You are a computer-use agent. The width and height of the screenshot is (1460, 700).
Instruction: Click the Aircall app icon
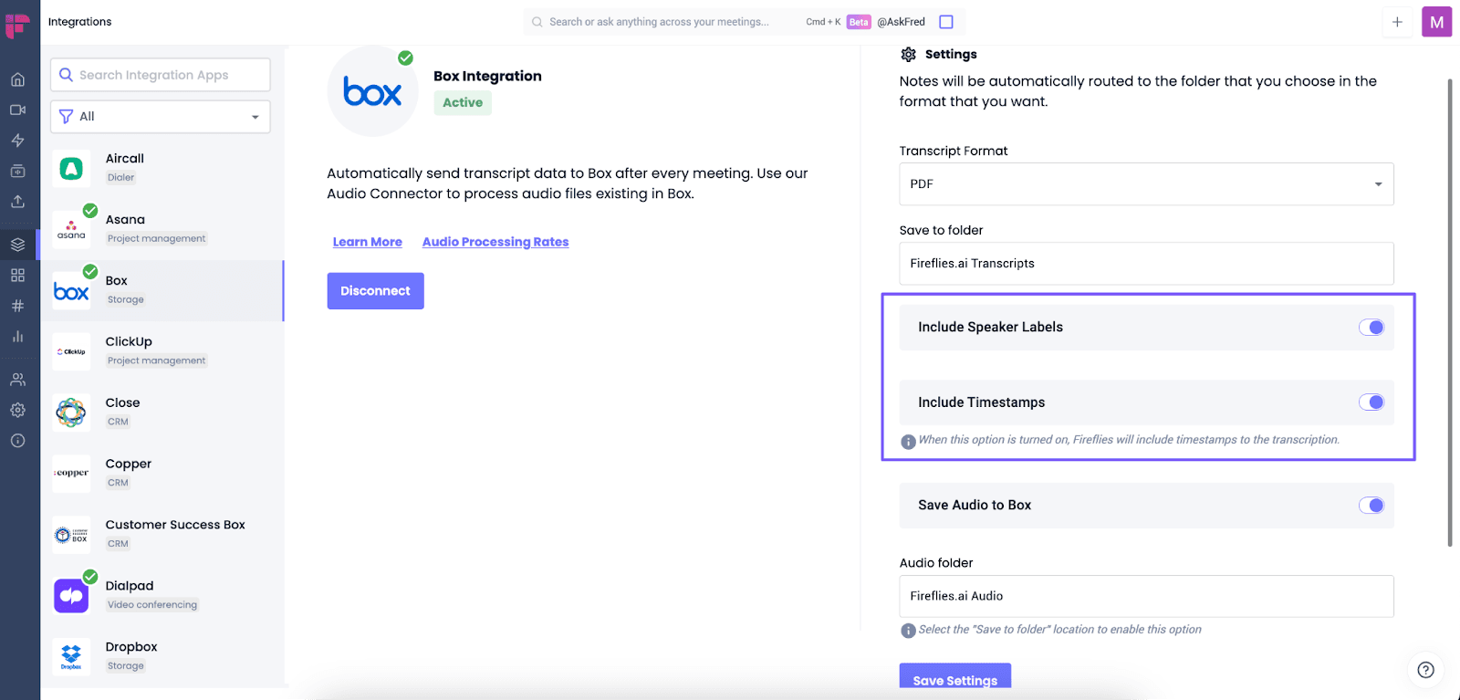[x=71, y=168]
